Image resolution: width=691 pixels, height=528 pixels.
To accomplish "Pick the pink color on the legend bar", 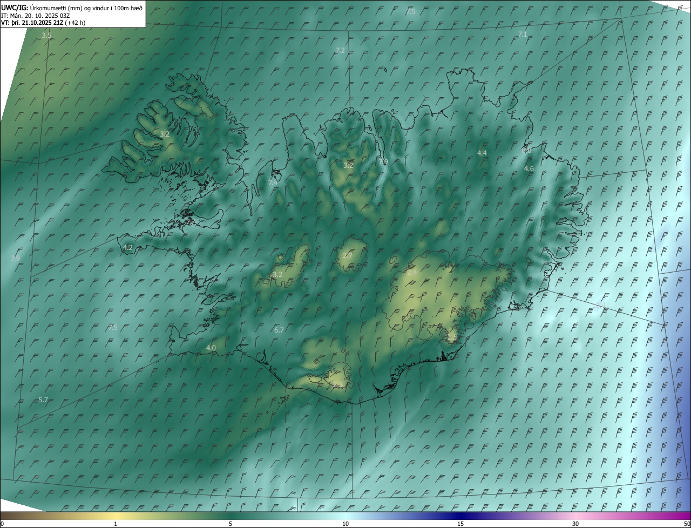I will coord(575,516).
